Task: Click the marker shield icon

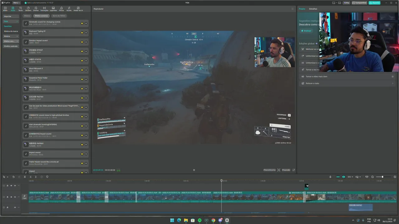Action: 47,177
